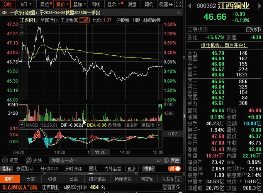Open the 复盘 replay mode
This screenshot has width=263, height=193.
132,4
